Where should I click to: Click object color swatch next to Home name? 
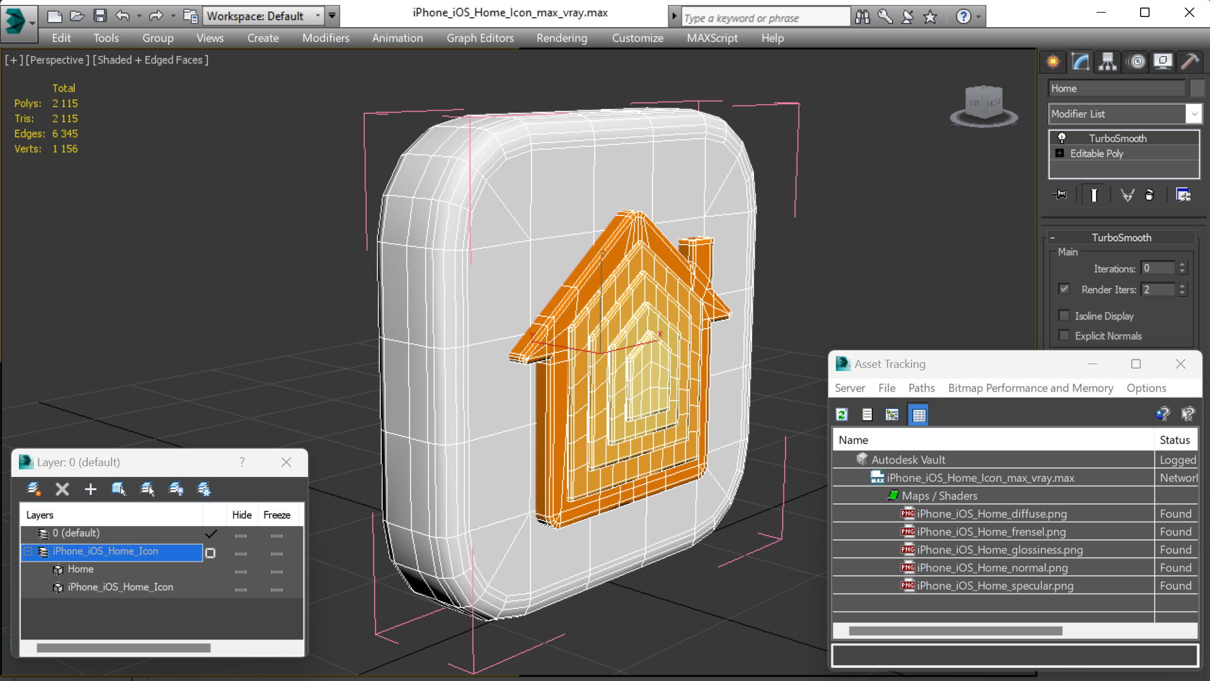pos(1197,88)
